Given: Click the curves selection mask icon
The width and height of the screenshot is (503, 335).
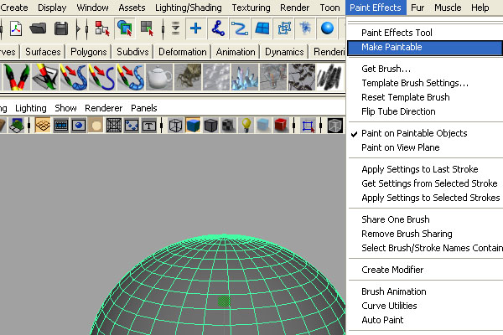Looking at the screenshot, I should 240,28.
